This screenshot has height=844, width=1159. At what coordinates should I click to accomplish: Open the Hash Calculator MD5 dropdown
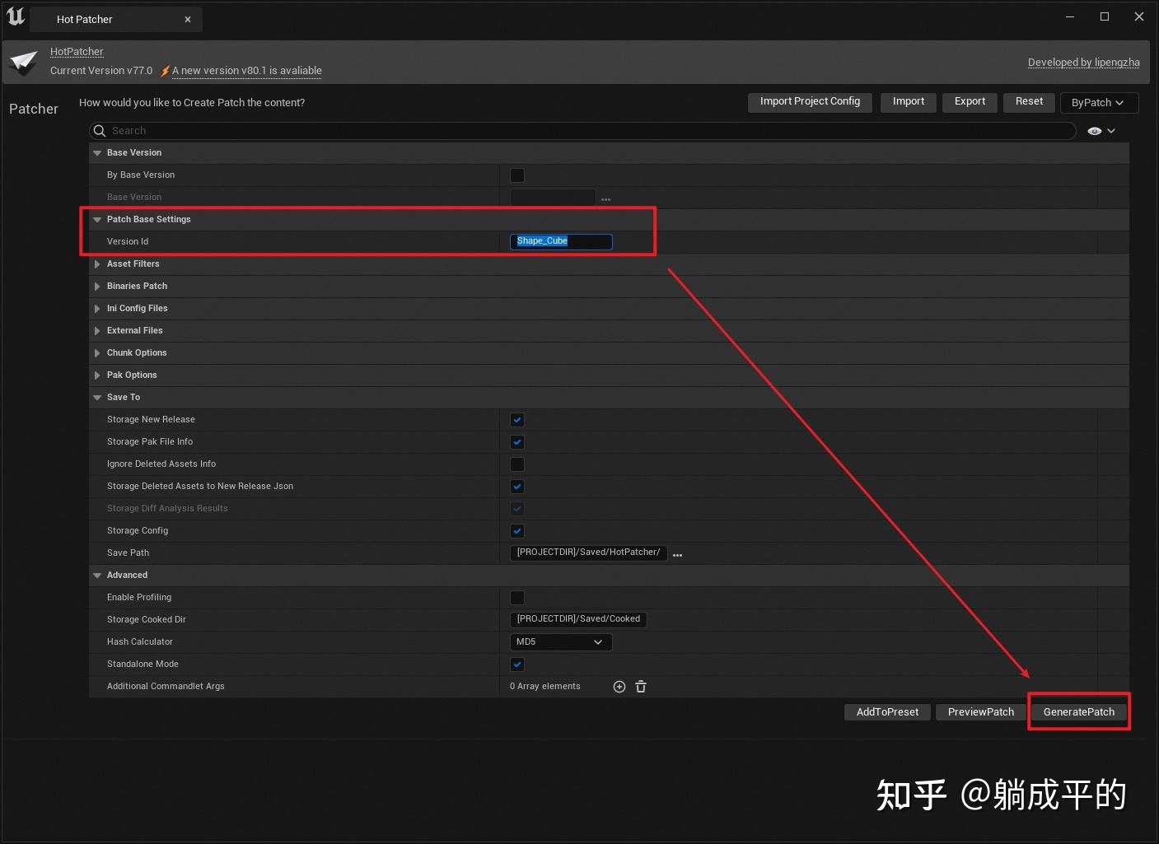tap(560, 641)
